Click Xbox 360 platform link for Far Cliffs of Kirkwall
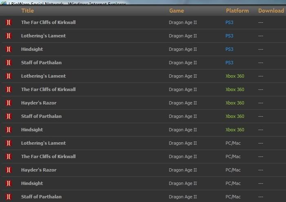The image size is (286, 202). [x=235, y=89]
